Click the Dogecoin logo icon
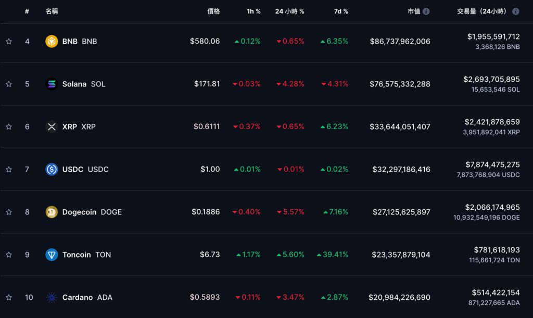This screenshot has width=533, height=318. [52, 212]
